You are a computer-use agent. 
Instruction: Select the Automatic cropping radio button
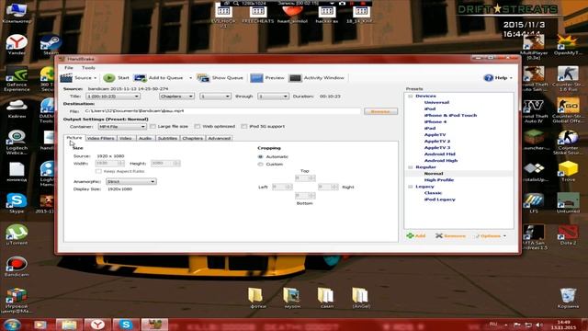(x=261, y=157)
